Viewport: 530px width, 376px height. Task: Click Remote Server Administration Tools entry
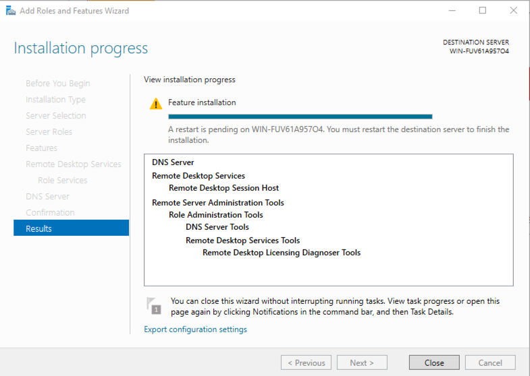click(x=218, y=203)
